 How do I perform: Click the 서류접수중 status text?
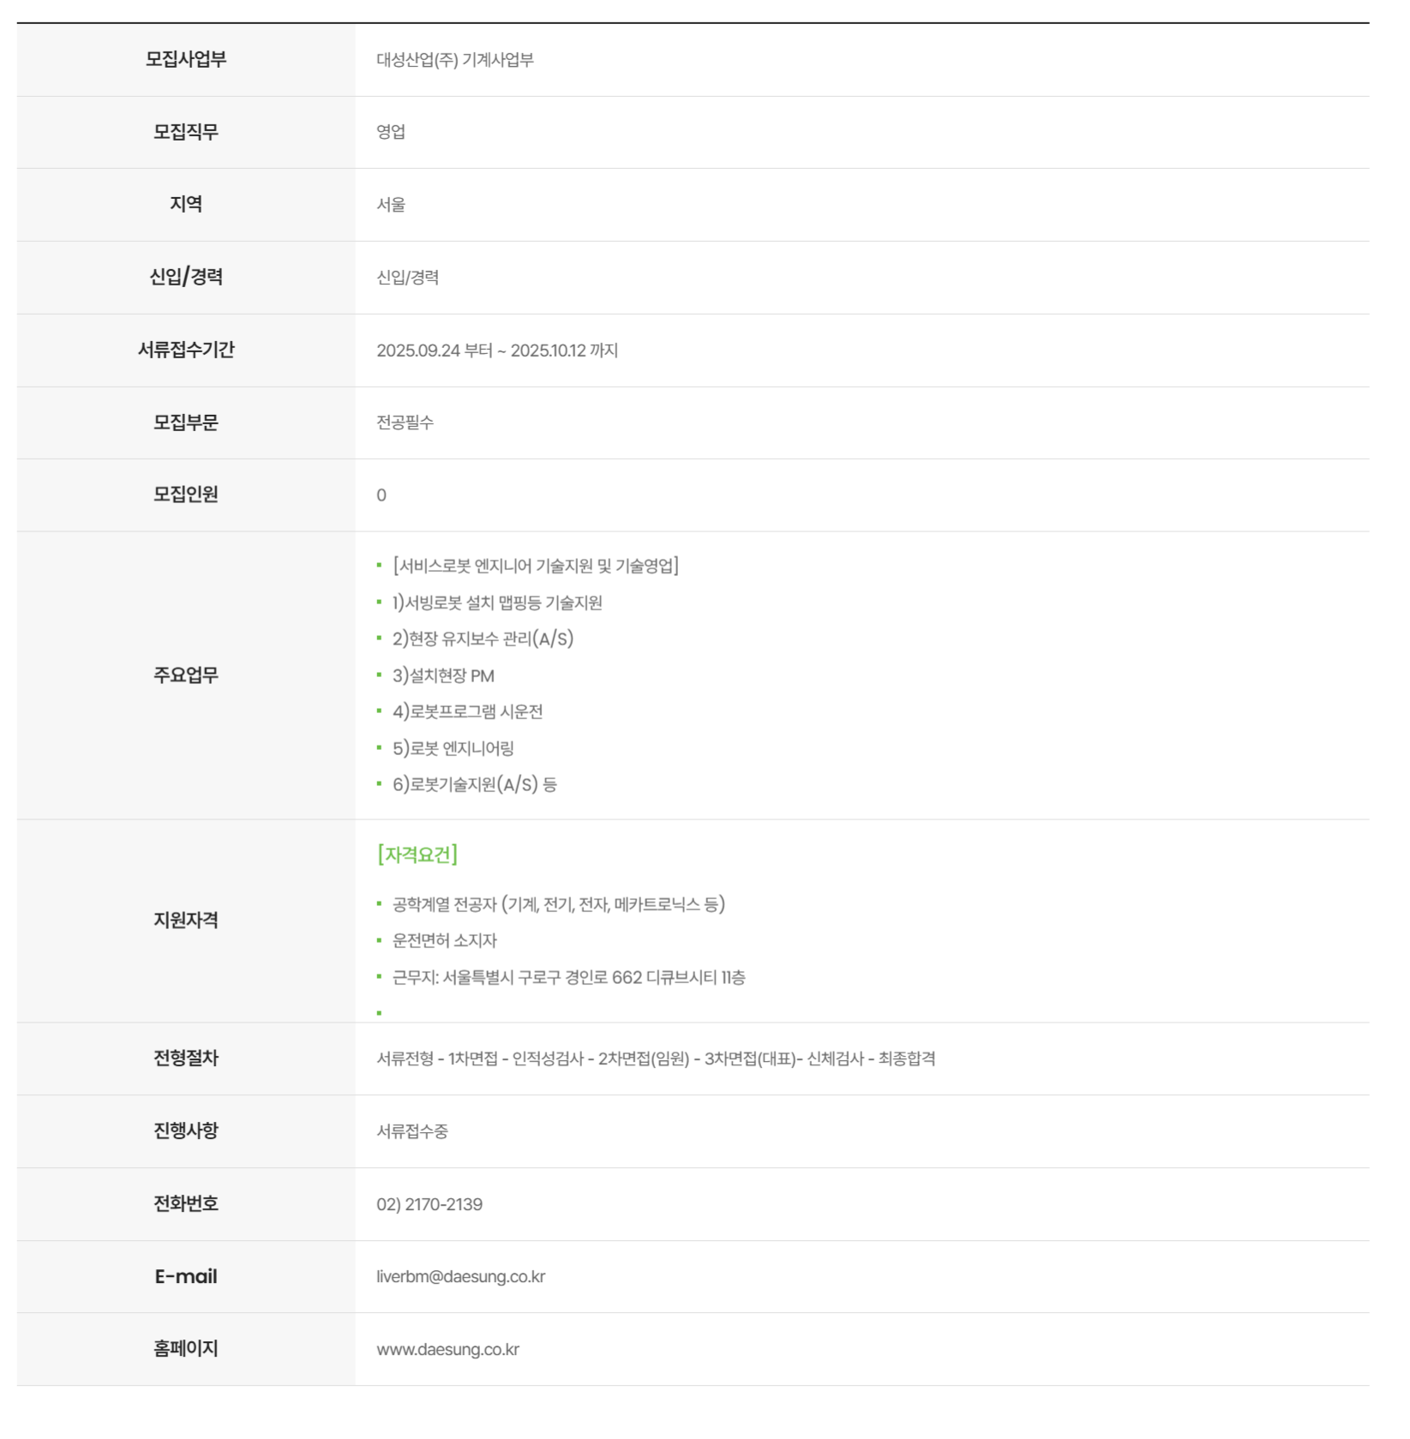412,1131
